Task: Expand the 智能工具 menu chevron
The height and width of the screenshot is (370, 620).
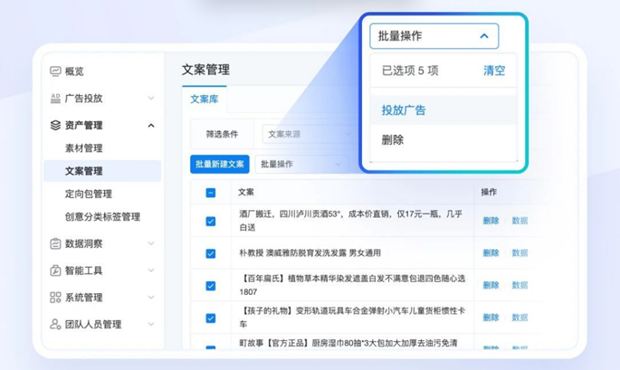Action: pyautogui.click(x=151, y=270)
